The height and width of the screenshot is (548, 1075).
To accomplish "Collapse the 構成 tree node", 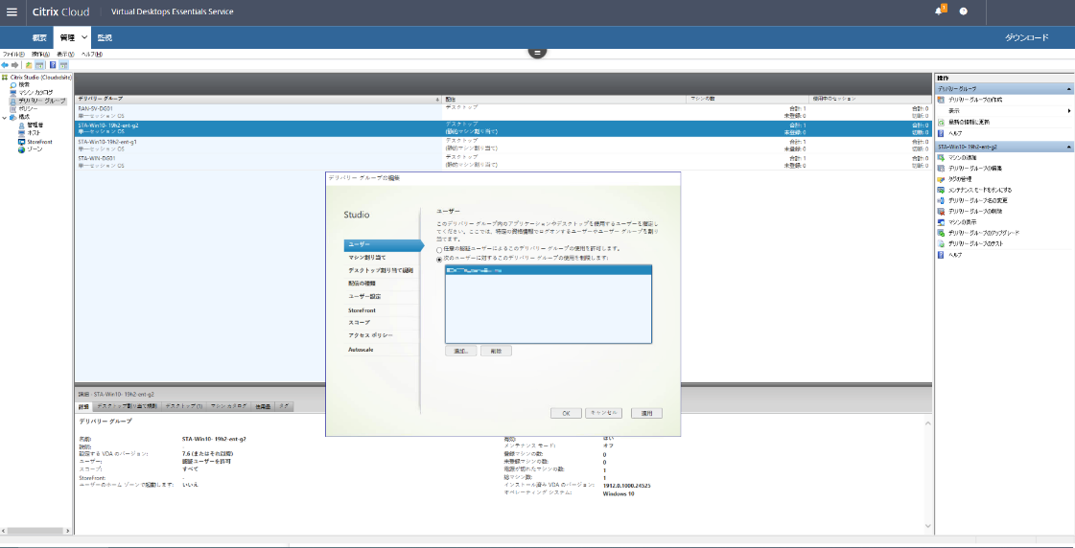I will point(4,117).
